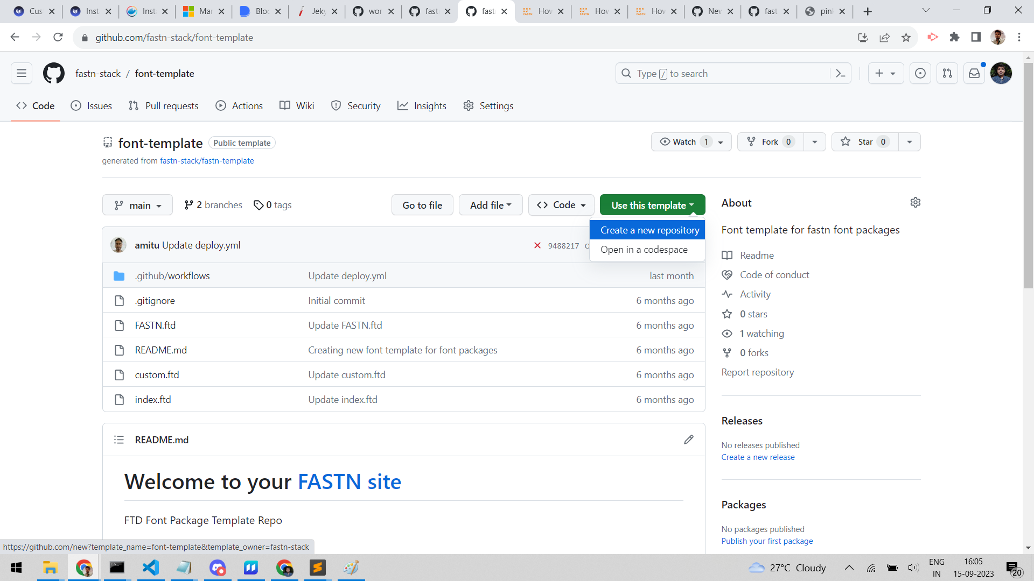The height and width of the screenshot is (581, 1034).
Task: Open the Pull requests shortcut icon in header
Action: coord(947,73)
